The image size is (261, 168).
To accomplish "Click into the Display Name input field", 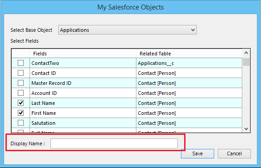I will click(x=114, y=143).
